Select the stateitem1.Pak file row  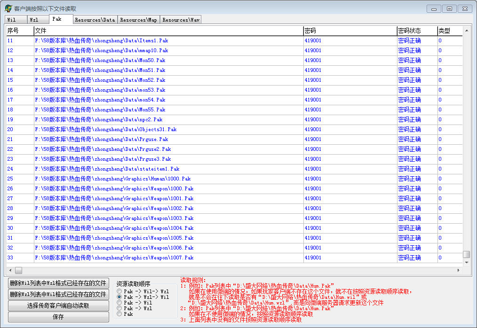(x=234, y=169)
